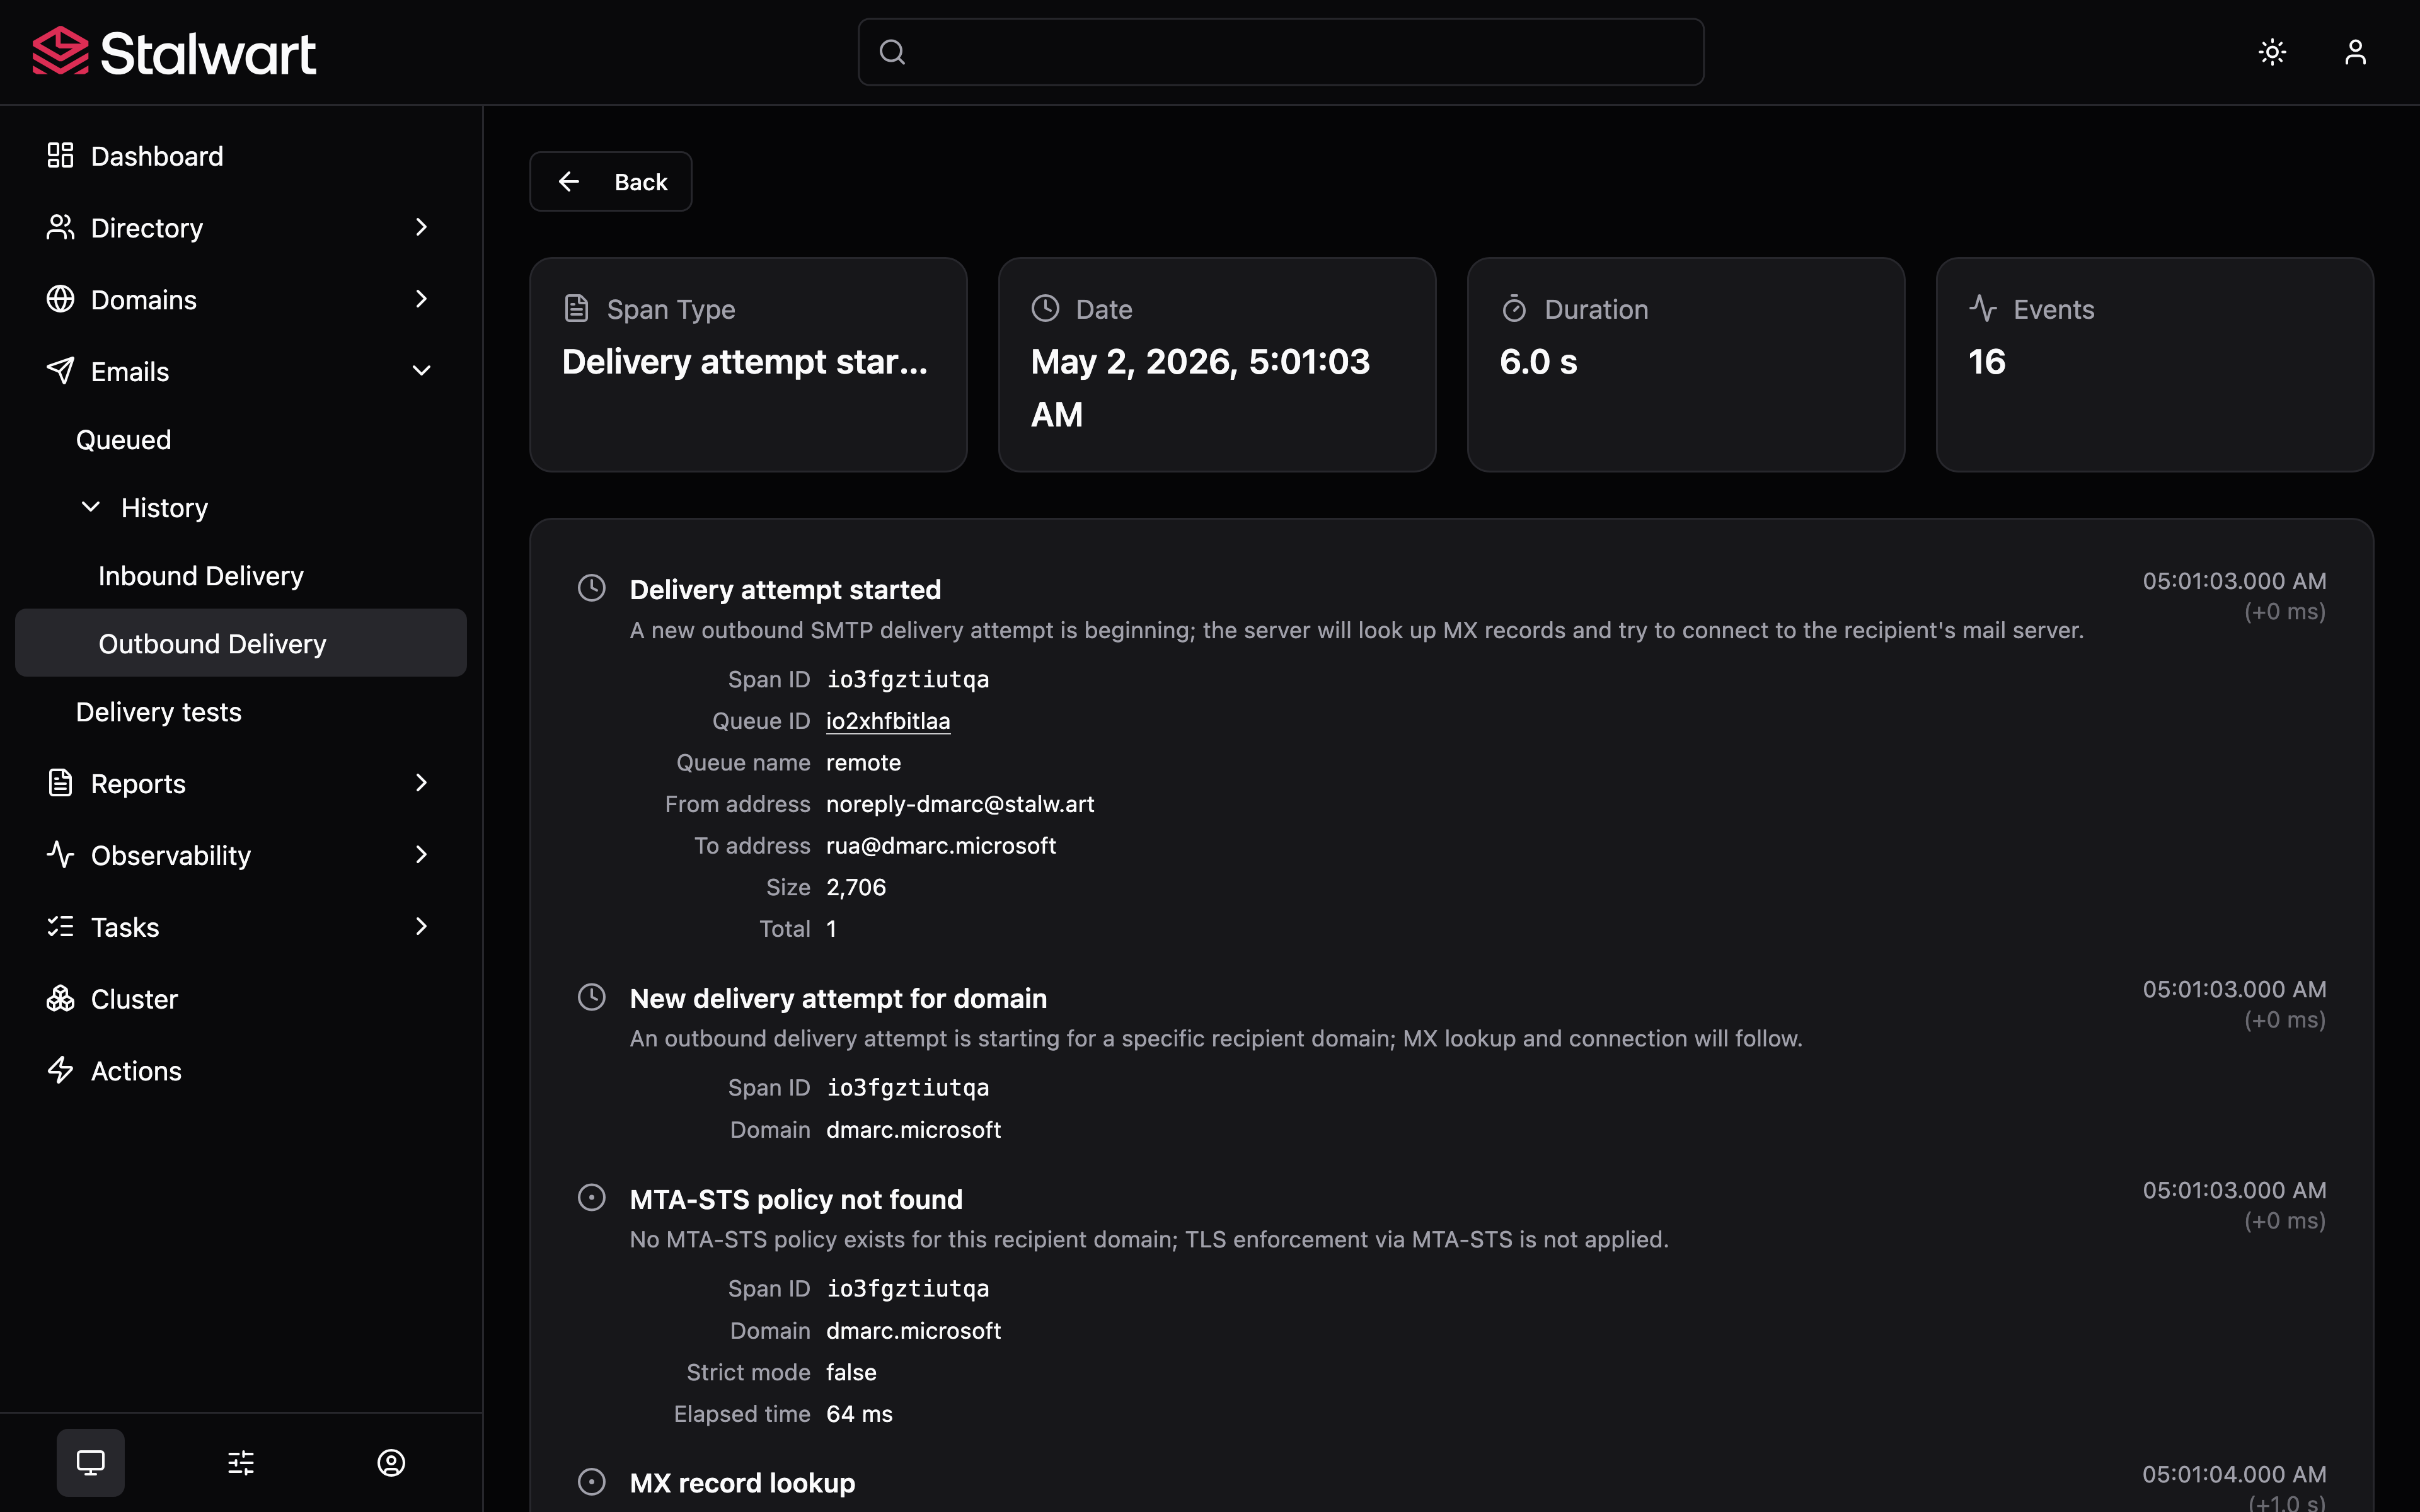
Task: Click the New delivery attempt for domain heading
Action: pyautogui.click(x=838, y=999)
